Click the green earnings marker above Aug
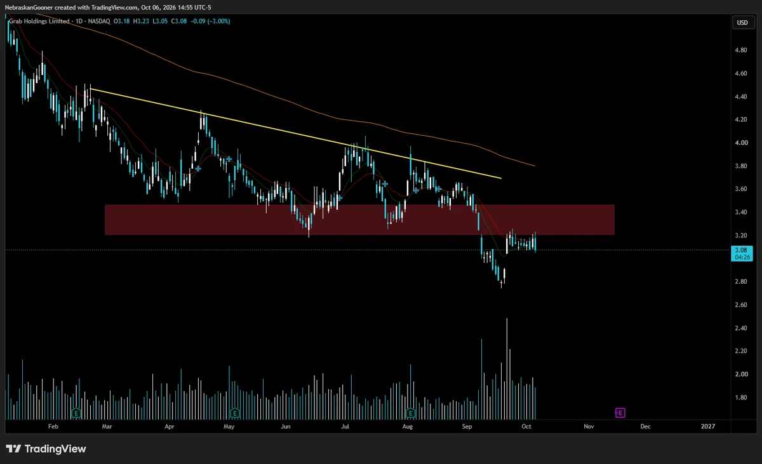Screen dimensions: 762x464 coord(410,413)
